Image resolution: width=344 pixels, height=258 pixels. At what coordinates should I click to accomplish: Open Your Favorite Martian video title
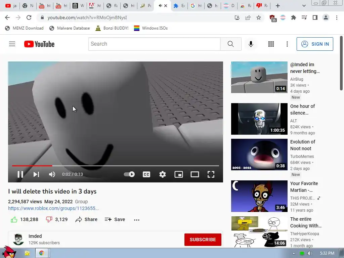click(304, 187)
